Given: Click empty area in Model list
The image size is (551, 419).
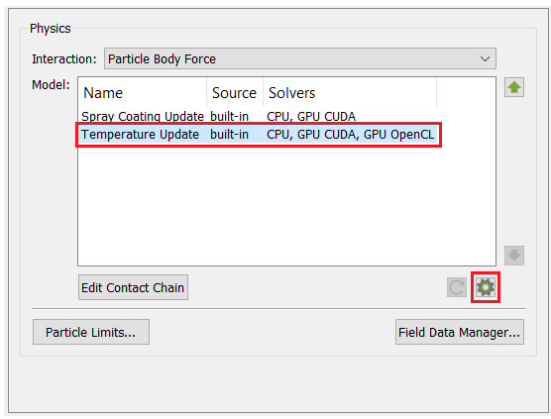Looking at the screenshot, I should pyautogui.click(x=286, y=204).
